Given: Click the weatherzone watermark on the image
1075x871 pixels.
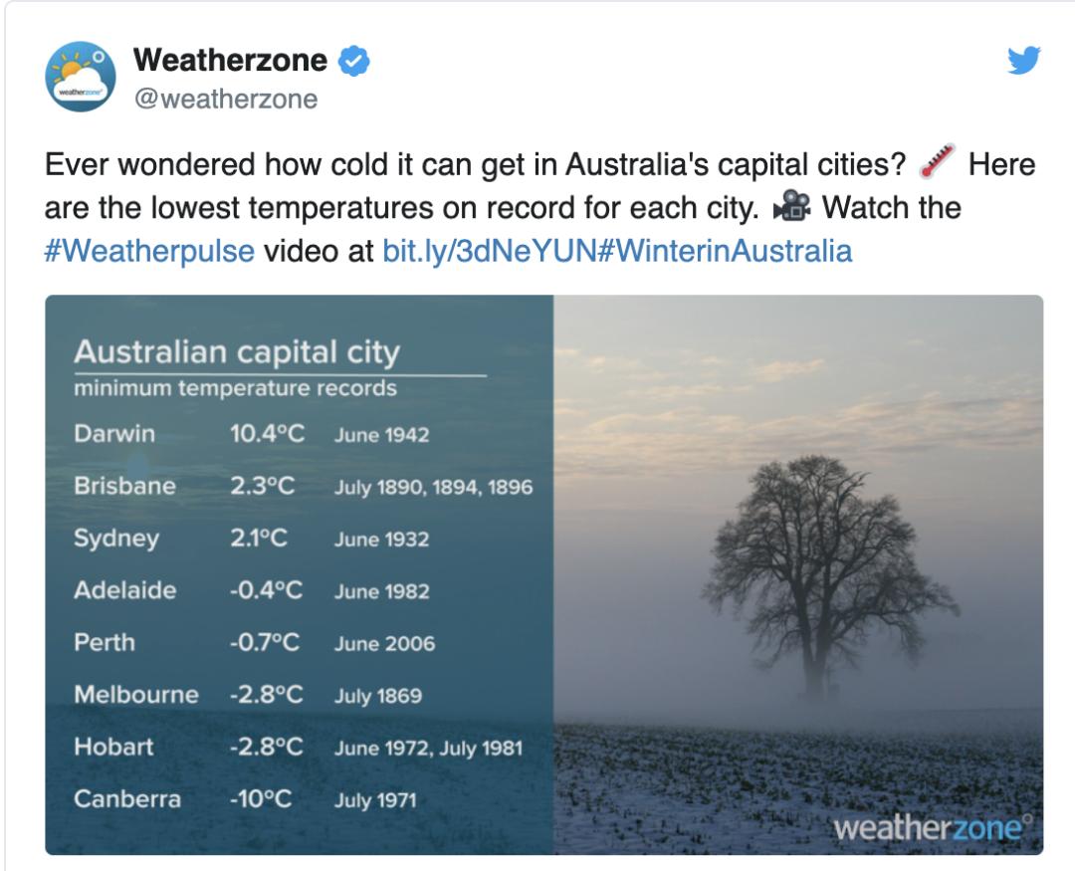Looking at the screenshot, I should click(x=932, y=827).
